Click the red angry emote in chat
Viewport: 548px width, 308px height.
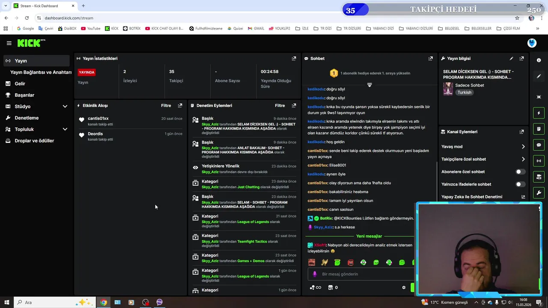350,262
